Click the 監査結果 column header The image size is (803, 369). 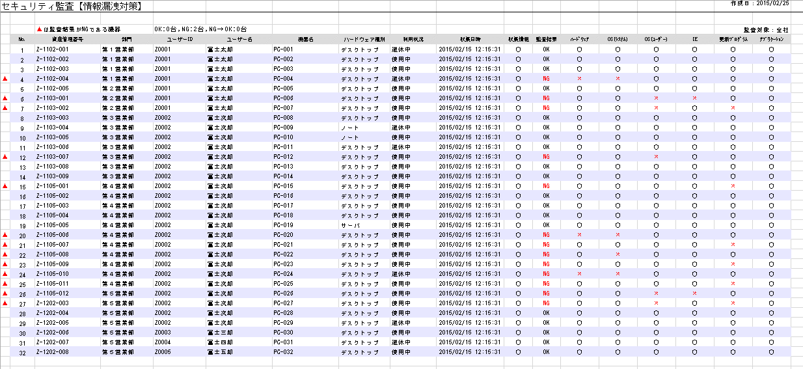coord(546,40)
